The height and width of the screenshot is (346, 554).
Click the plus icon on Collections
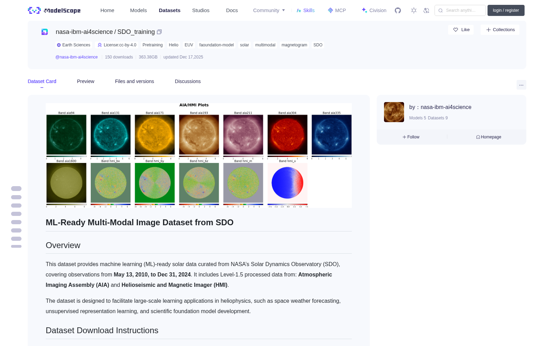coord(489,30)
